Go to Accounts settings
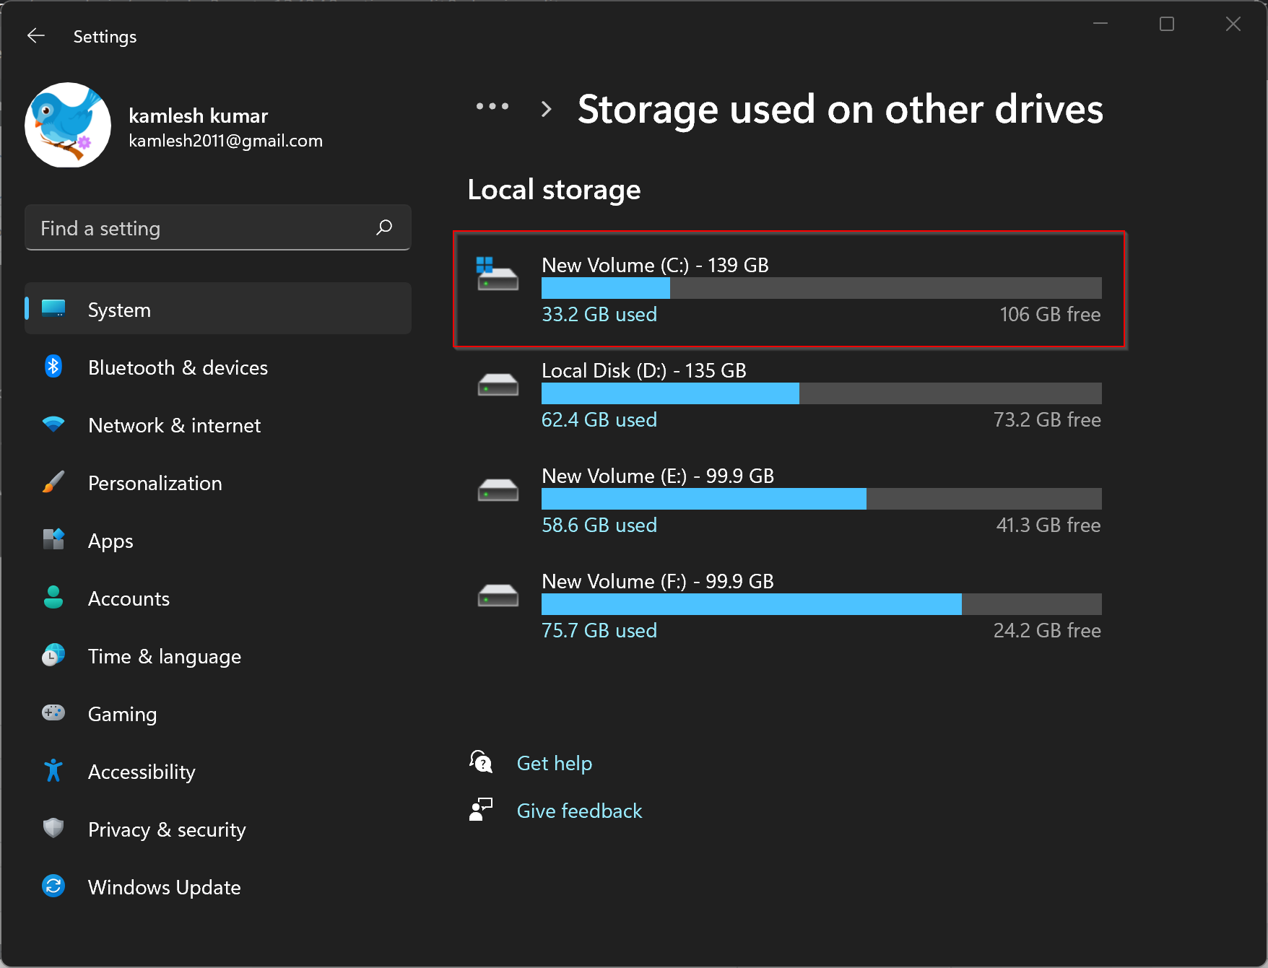The height and width of the screenshot is (968, 1268). (x=129, y=598)
